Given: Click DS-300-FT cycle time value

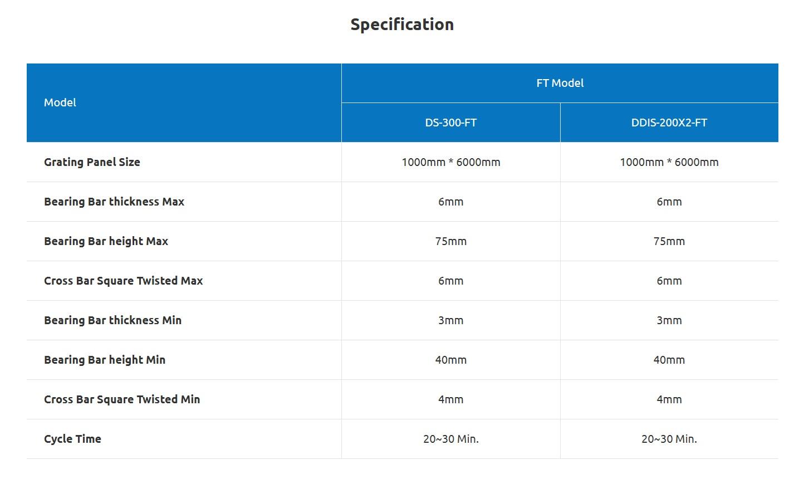Looking at the screenshot, I should point(450,439).
